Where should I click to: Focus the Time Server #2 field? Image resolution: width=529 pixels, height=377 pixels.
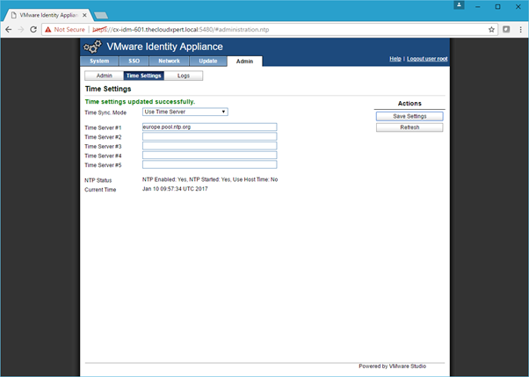click(209, 137)
